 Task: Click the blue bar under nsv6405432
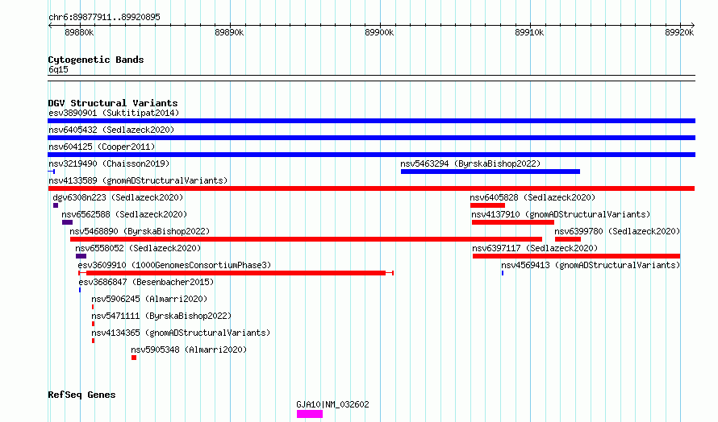tap(371, 138)
